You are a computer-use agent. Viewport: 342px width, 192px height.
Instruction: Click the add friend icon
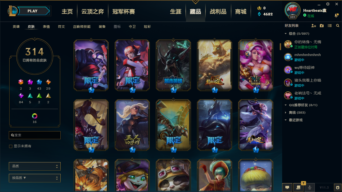tap(314, 26)
